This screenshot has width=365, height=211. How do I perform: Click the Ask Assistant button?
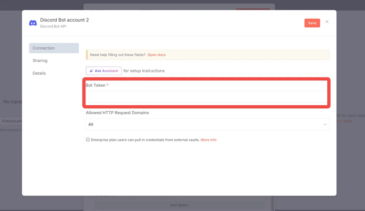click(x=104, y=71)
